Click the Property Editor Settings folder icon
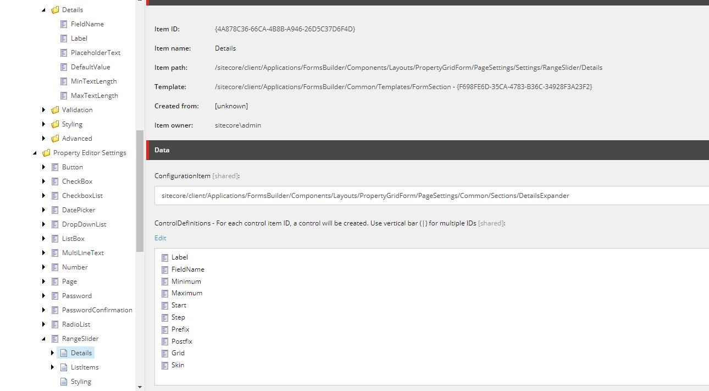The image size is (709, 391). [x=47, y=152]
